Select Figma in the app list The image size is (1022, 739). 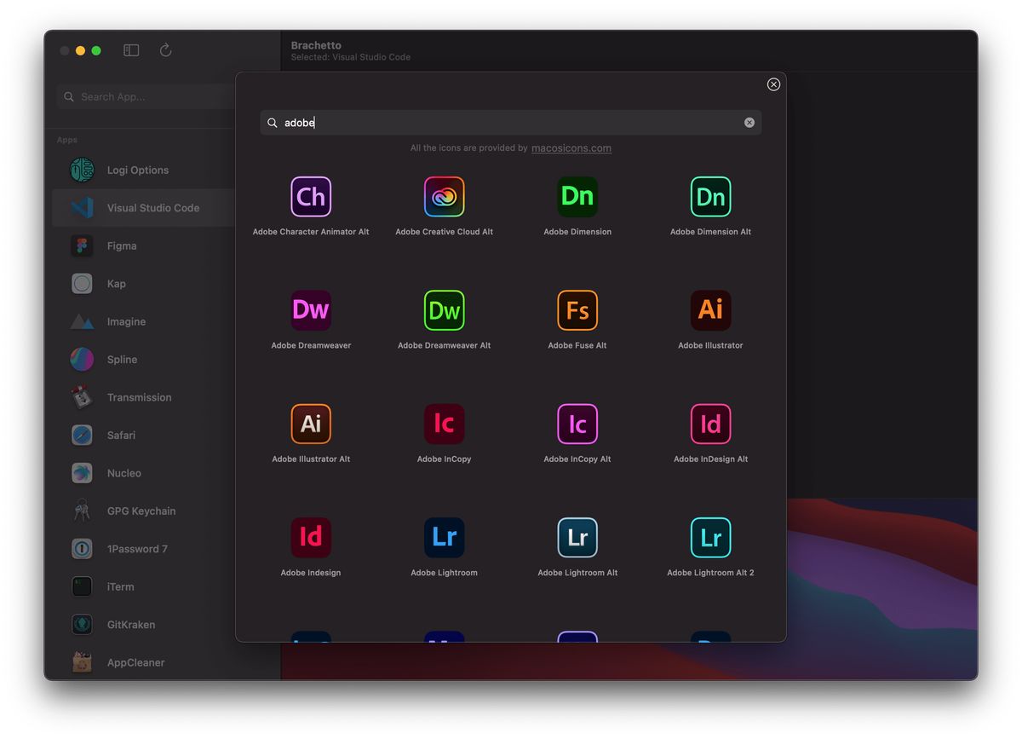pyautogui.click(x=143, y=246)
